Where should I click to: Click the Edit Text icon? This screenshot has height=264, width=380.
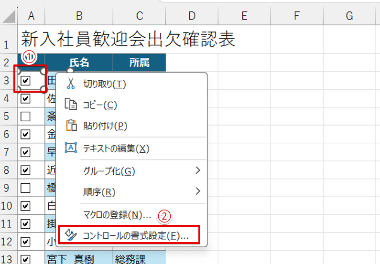coord(71,148)
